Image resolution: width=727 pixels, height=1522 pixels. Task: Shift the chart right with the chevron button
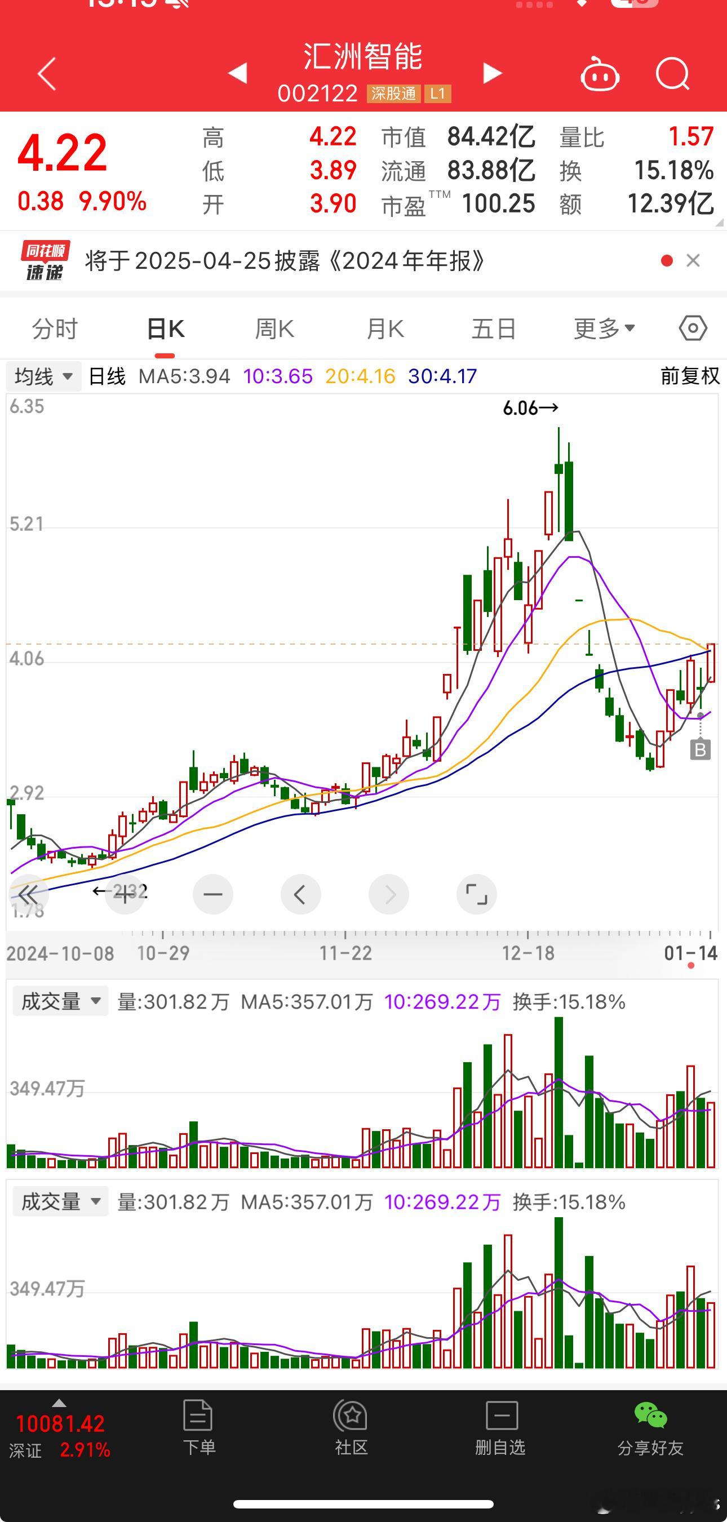click(x=388, y=894)
